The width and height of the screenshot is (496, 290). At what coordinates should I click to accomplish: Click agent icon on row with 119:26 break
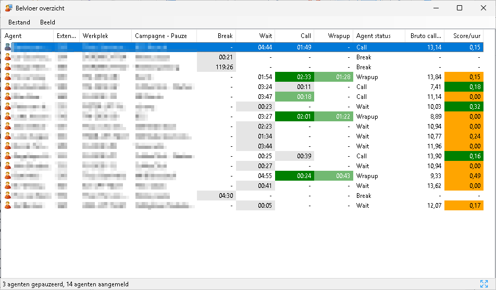(x=8, y=67)
